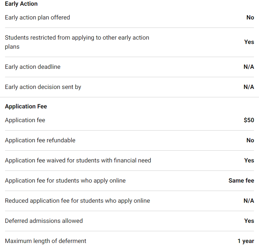This screenshot has height=245, width=259.
Task: Click the 'Early action deadline' label
Action: click(x=33, y=67)
